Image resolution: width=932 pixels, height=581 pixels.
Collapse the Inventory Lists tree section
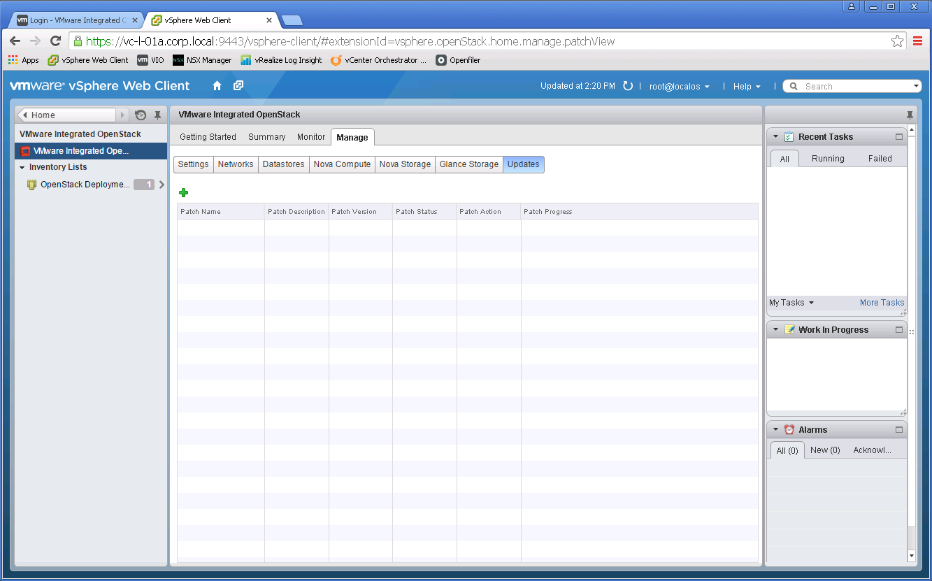(22, 168)
